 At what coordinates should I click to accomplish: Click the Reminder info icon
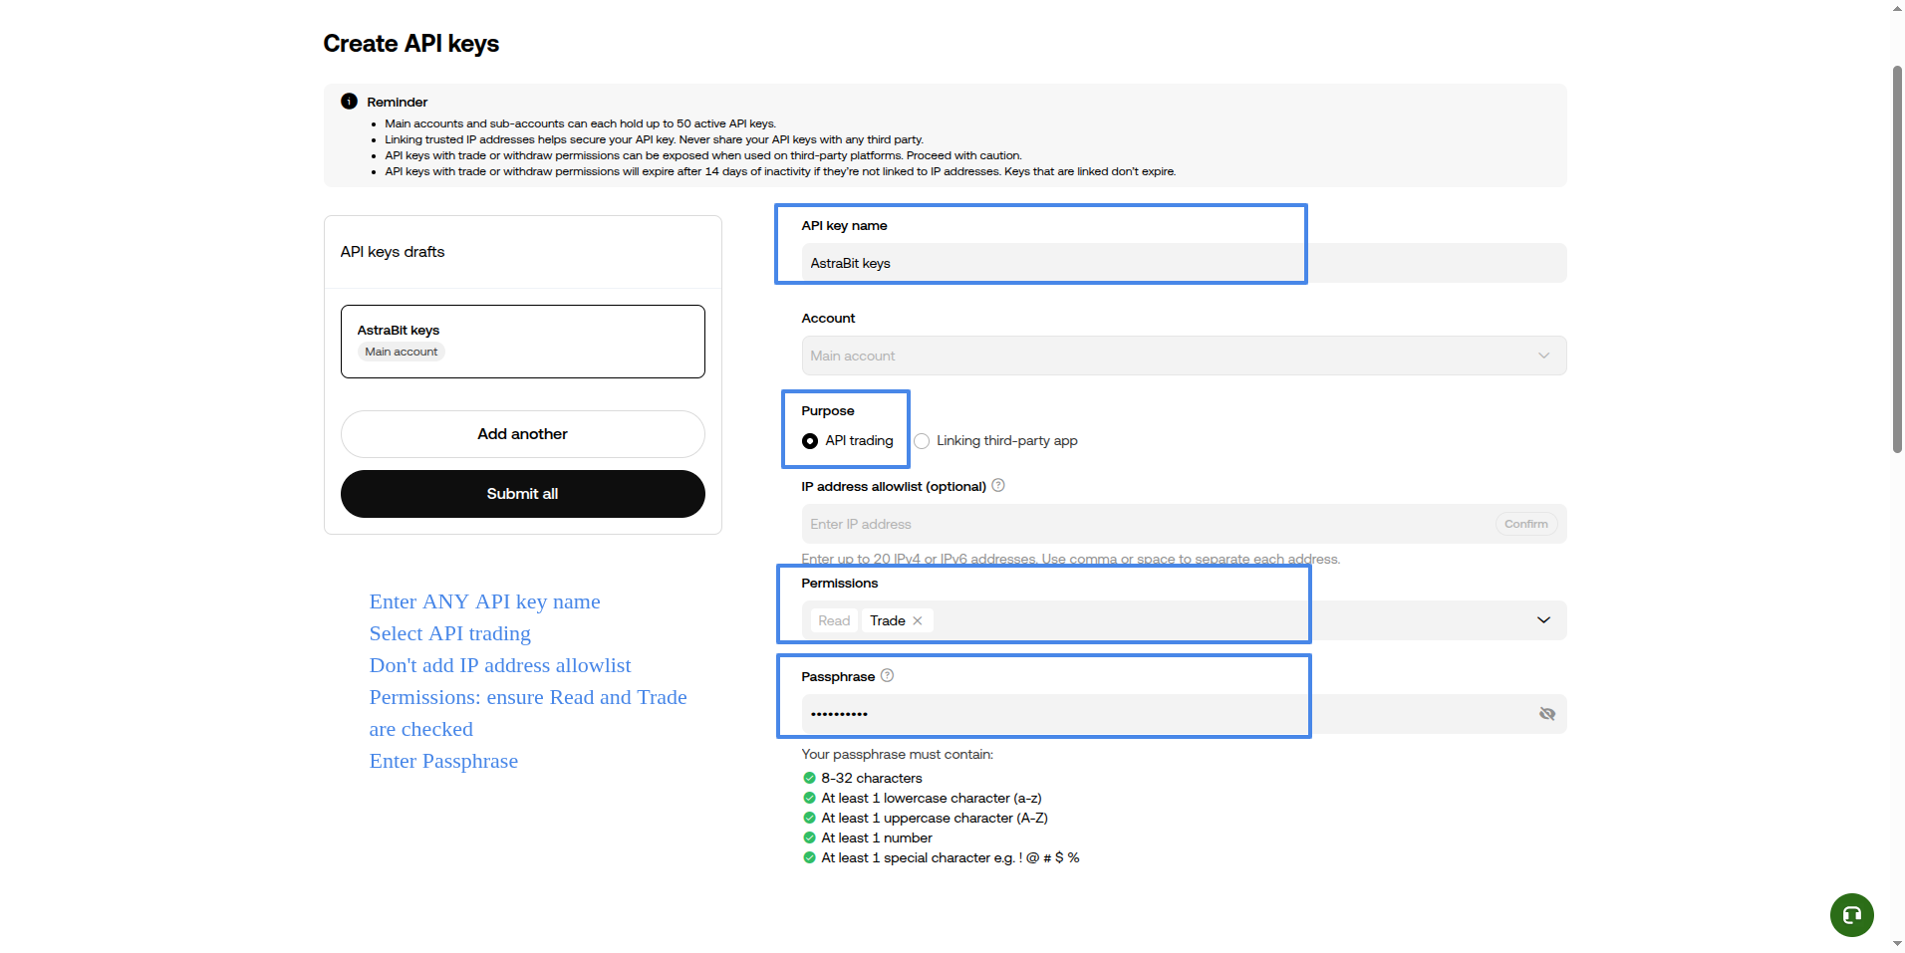(x=349, y=102)
